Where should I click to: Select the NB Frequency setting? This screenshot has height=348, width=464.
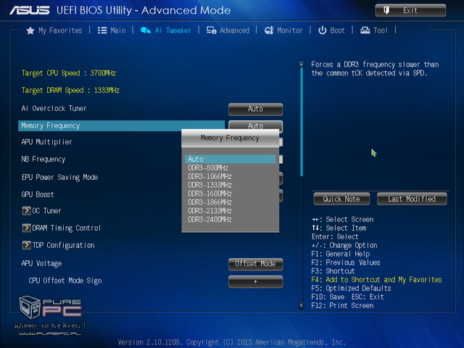(x=43, y=159)
